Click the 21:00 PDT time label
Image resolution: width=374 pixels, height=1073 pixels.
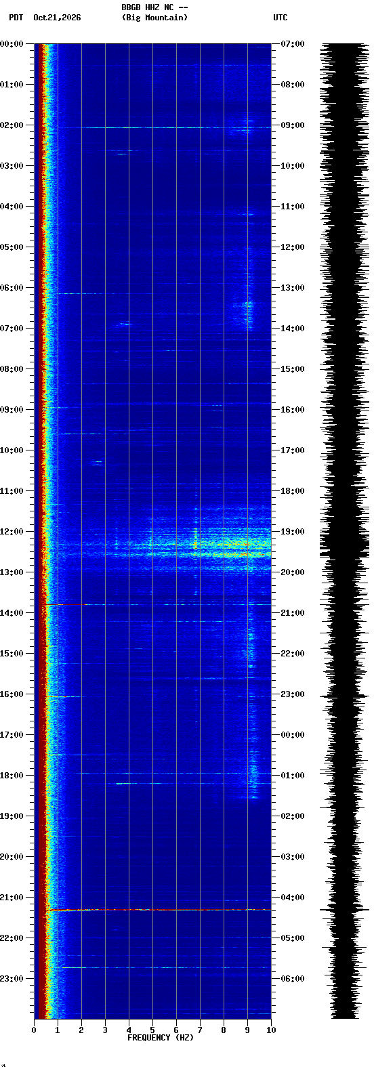coord(12,898)
